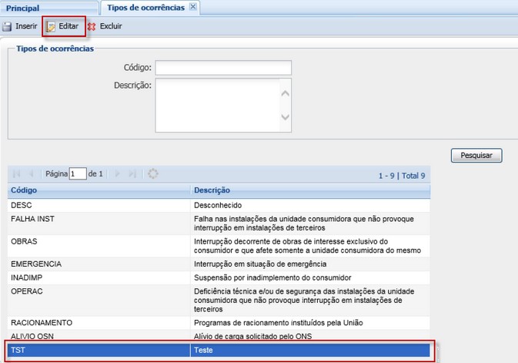Switch to the Principal tab
The width and height of the screenshot is (518, 363).
[x=23, y=8]
